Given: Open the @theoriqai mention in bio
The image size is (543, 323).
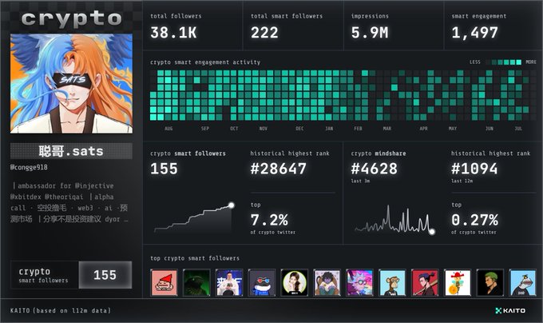Looking at the screenshot, I should (x=64, y=197).
